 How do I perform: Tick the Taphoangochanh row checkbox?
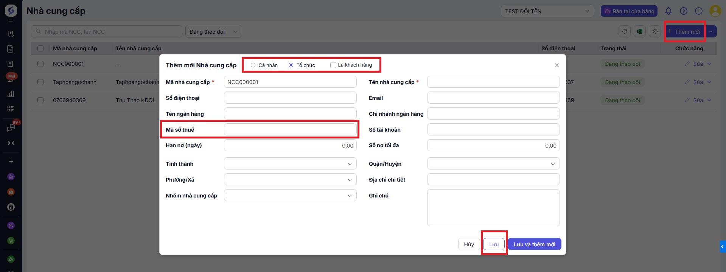coord(40,82)
